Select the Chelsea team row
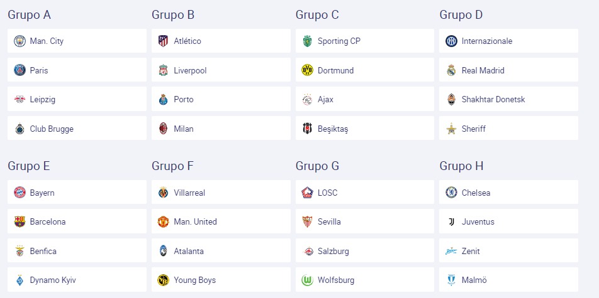 pyautogui.click(x=508, y=192)
